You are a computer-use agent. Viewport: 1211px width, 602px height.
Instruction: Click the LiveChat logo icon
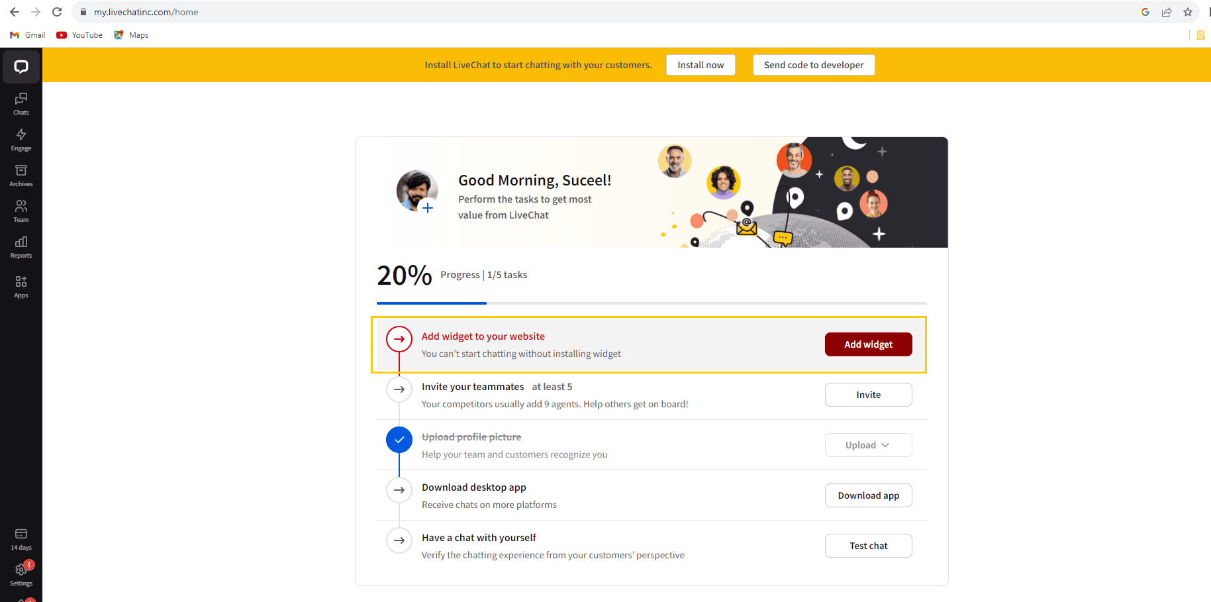[x=21, y=67]
